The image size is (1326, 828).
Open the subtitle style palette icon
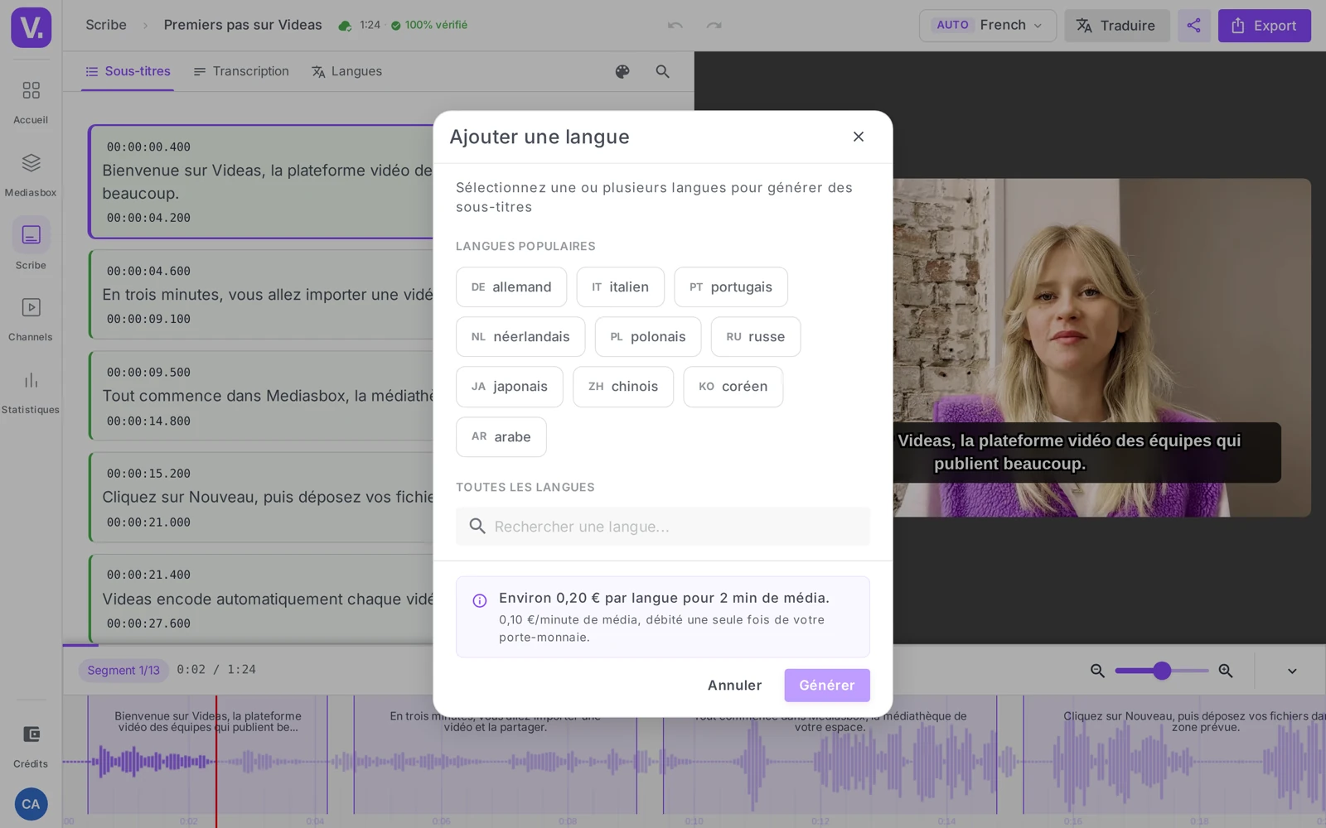pos(622,72)
